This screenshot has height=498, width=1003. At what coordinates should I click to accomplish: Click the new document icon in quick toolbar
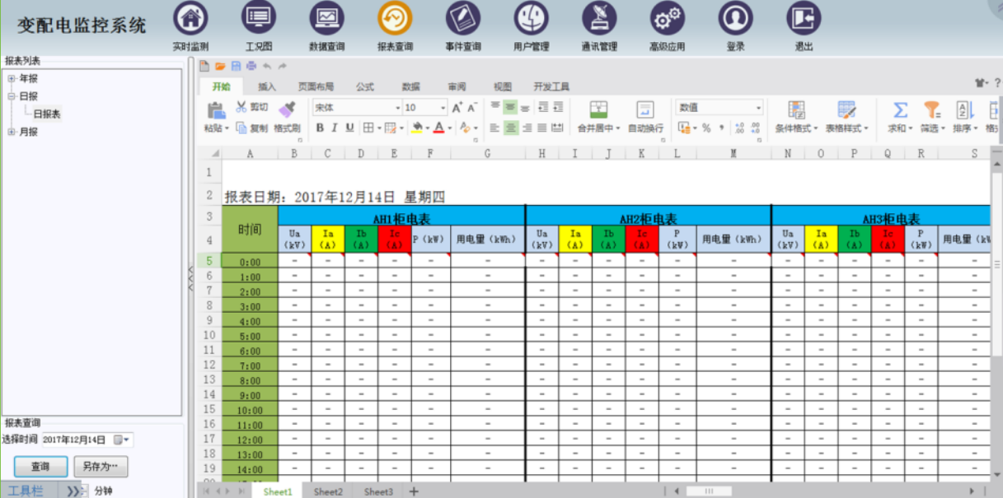(204, 66)
